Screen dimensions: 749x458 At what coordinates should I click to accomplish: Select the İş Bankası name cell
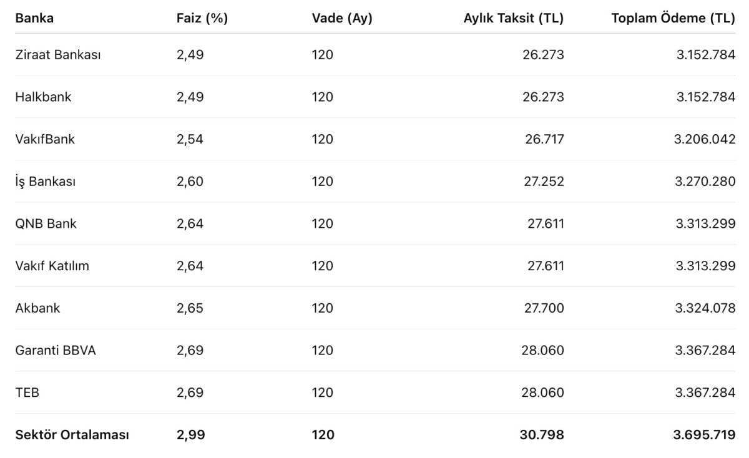46,182
